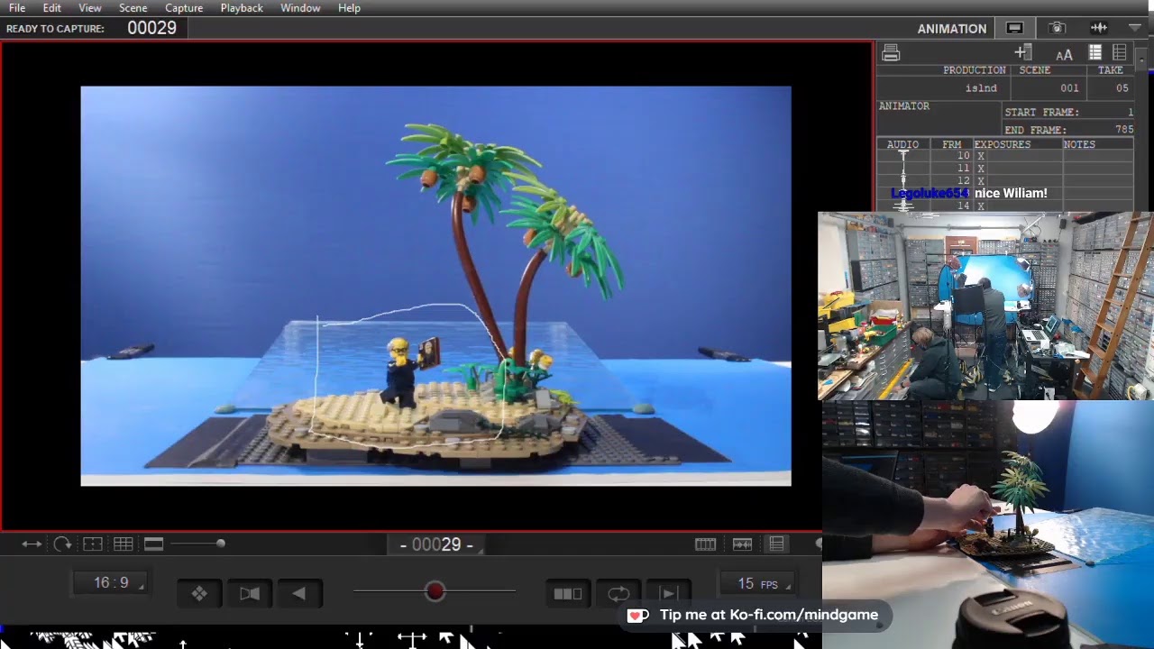
Task: Open the Capture menu
Action: 184,8
